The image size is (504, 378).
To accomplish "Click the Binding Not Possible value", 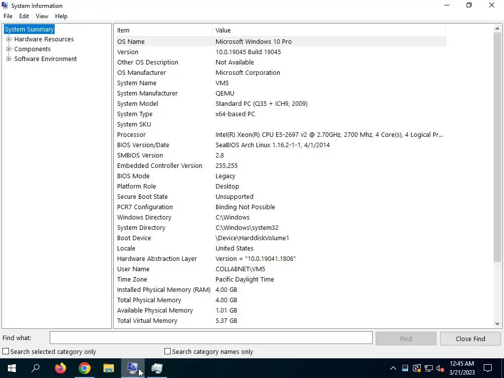I will click(x=245, y=207).
